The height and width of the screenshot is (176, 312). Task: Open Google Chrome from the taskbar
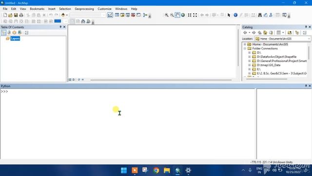(x=156, y=170)
